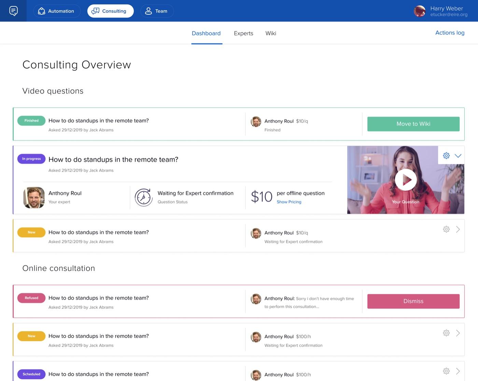Click the $10 price text
Screen dimensions: 478x381
click(262, 197)
